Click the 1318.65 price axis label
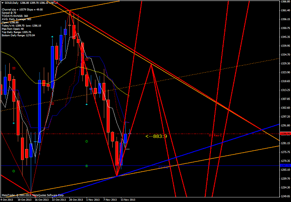The width and height of the screenshot is (291, 202). pos(285,81)
